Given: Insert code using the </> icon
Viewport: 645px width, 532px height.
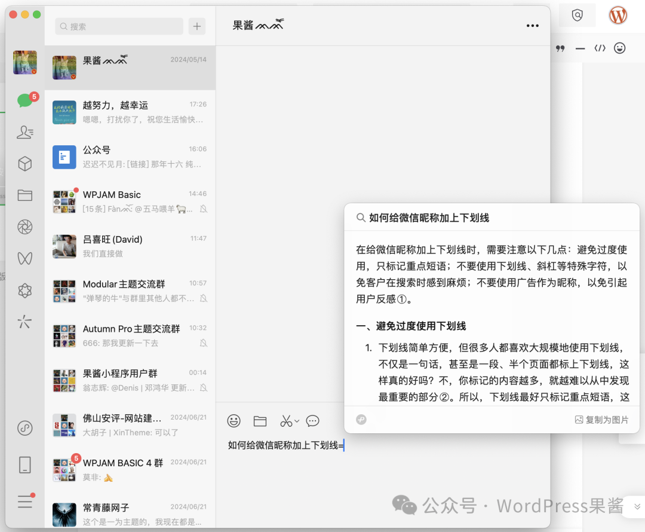Looking at the screenshot, I should [x=600, y=48].
